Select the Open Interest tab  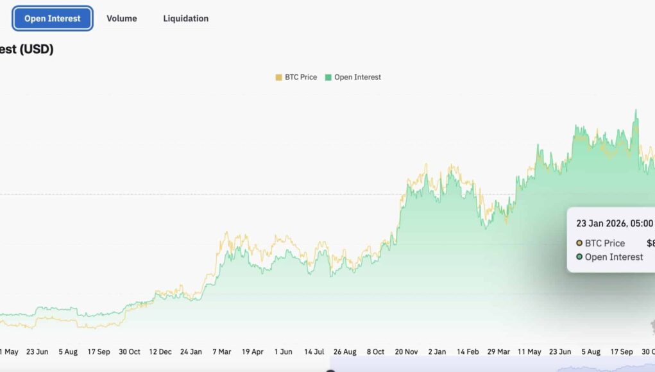(53, 19)
